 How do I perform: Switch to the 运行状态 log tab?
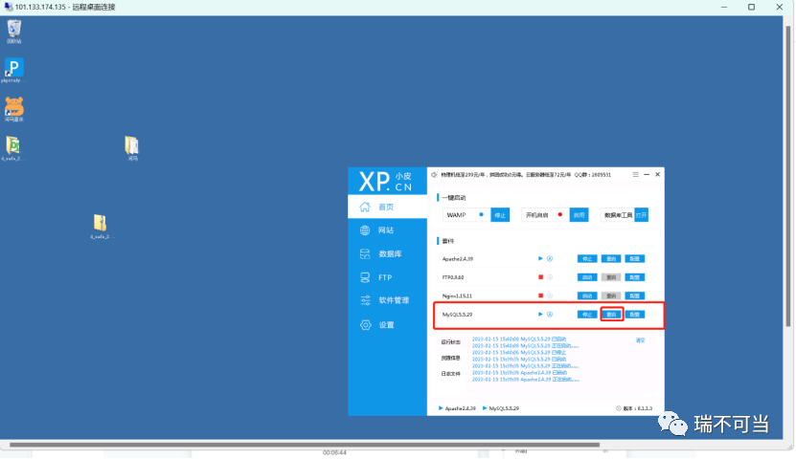pyautogui.click(x=451, y=342)
